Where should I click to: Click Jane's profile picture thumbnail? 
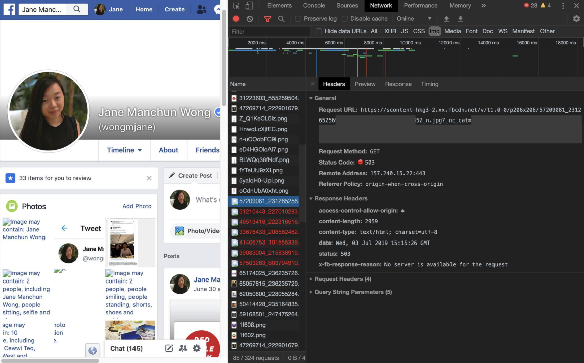coord(100,9)
